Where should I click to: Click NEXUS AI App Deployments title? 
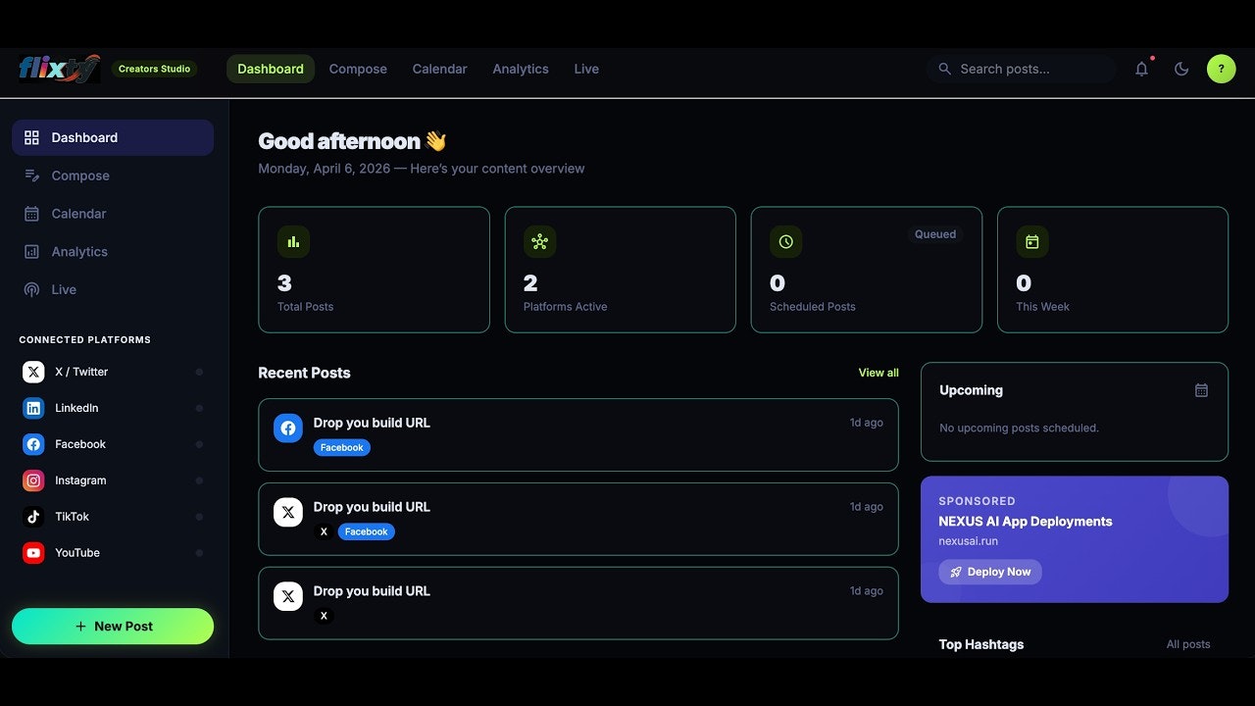click(1026, 522)
